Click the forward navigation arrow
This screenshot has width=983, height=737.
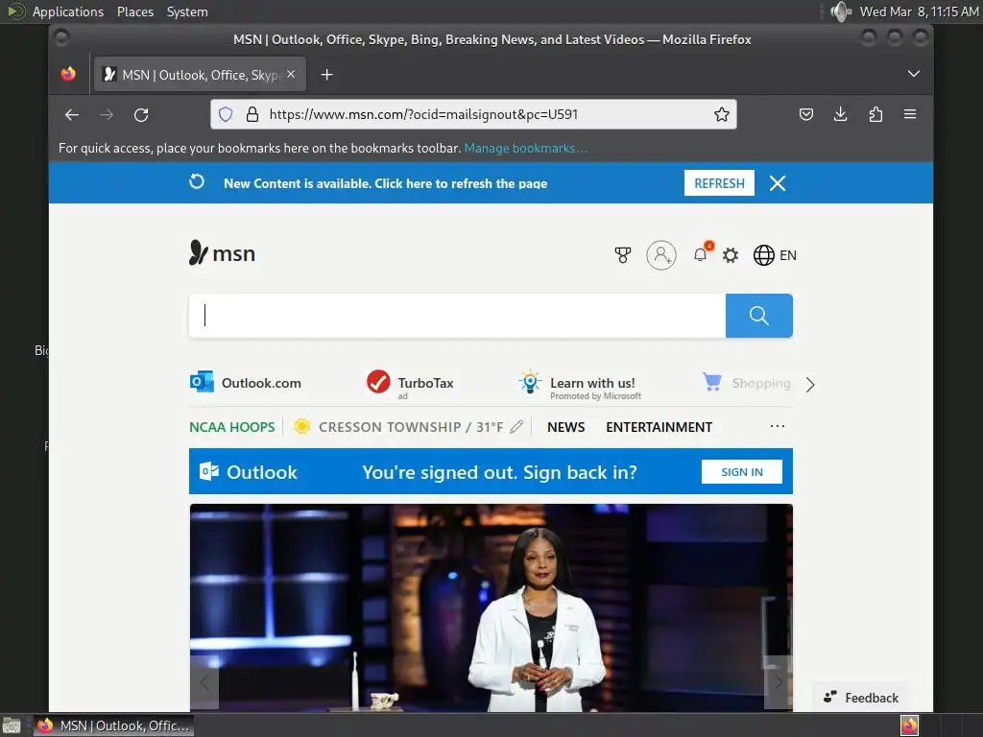coord(107,115)
